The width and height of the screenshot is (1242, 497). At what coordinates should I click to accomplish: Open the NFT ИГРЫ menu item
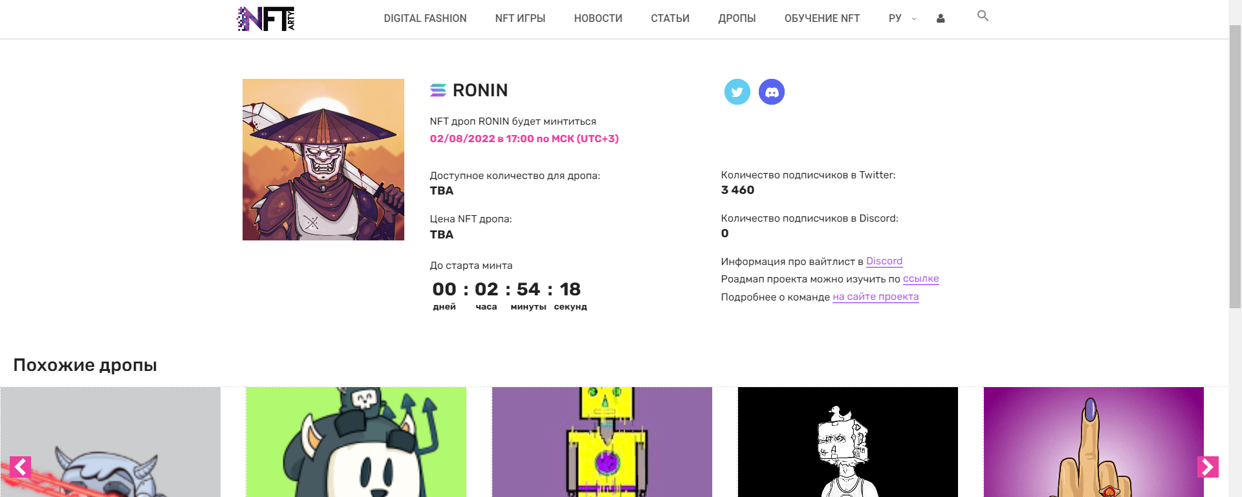pos(520,19)
